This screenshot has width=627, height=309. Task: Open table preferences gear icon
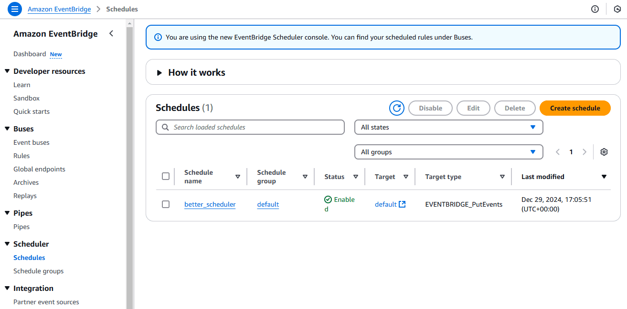click(604, 152)
